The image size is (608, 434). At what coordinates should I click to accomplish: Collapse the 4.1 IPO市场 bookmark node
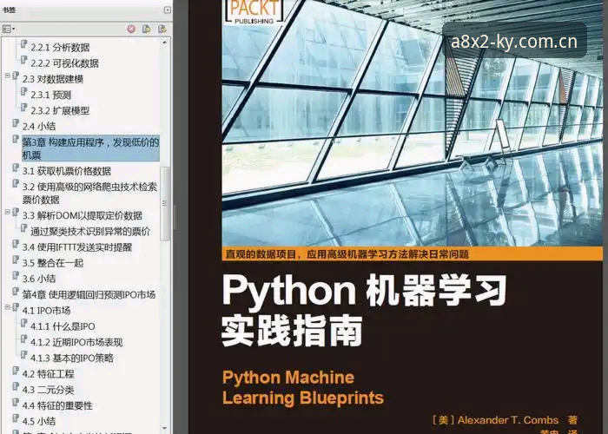[7, 307]
